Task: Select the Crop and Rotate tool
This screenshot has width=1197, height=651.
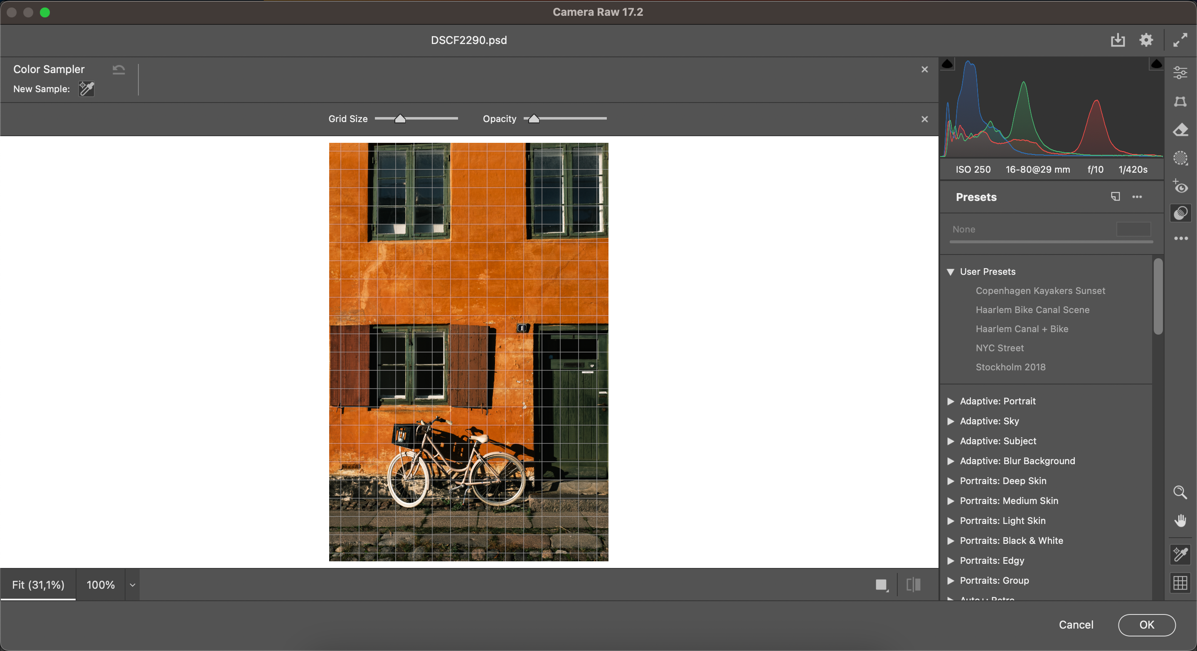Action: point(1180,102)
